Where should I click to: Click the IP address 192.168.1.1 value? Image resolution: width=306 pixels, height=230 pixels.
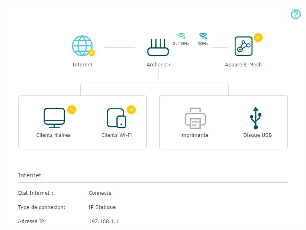(103, 221)
